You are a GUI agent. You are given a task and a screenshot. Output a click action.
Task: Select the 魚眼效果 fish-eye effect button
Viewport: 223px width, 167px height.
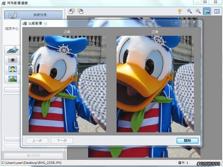(x=33, y=15)
